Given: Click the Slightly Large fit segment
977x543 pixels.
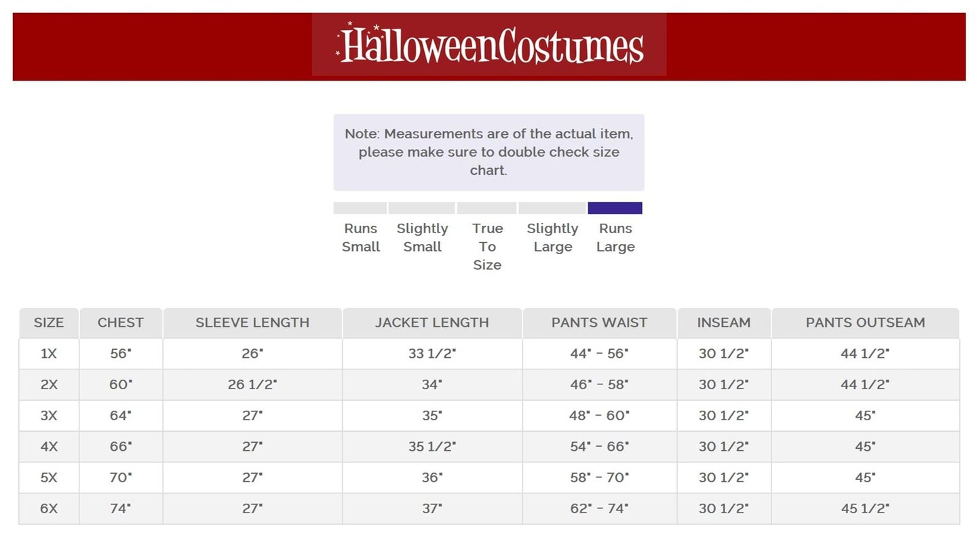Looking at the screenshot, I should pyautogui.click(x=552, y=208).
